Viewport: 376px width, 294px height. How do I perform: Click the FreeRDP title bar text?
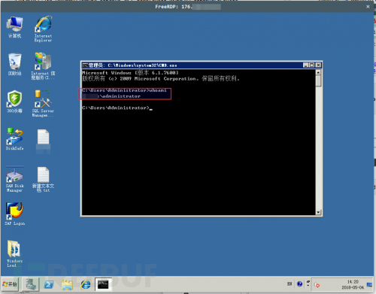pyautogui.click(x=187, y=7)
